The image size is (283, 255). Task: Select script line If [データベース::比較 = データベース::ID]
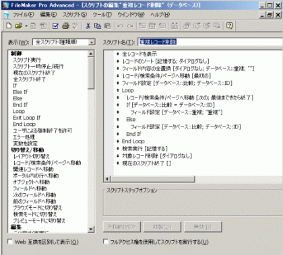tap(170, 105)
